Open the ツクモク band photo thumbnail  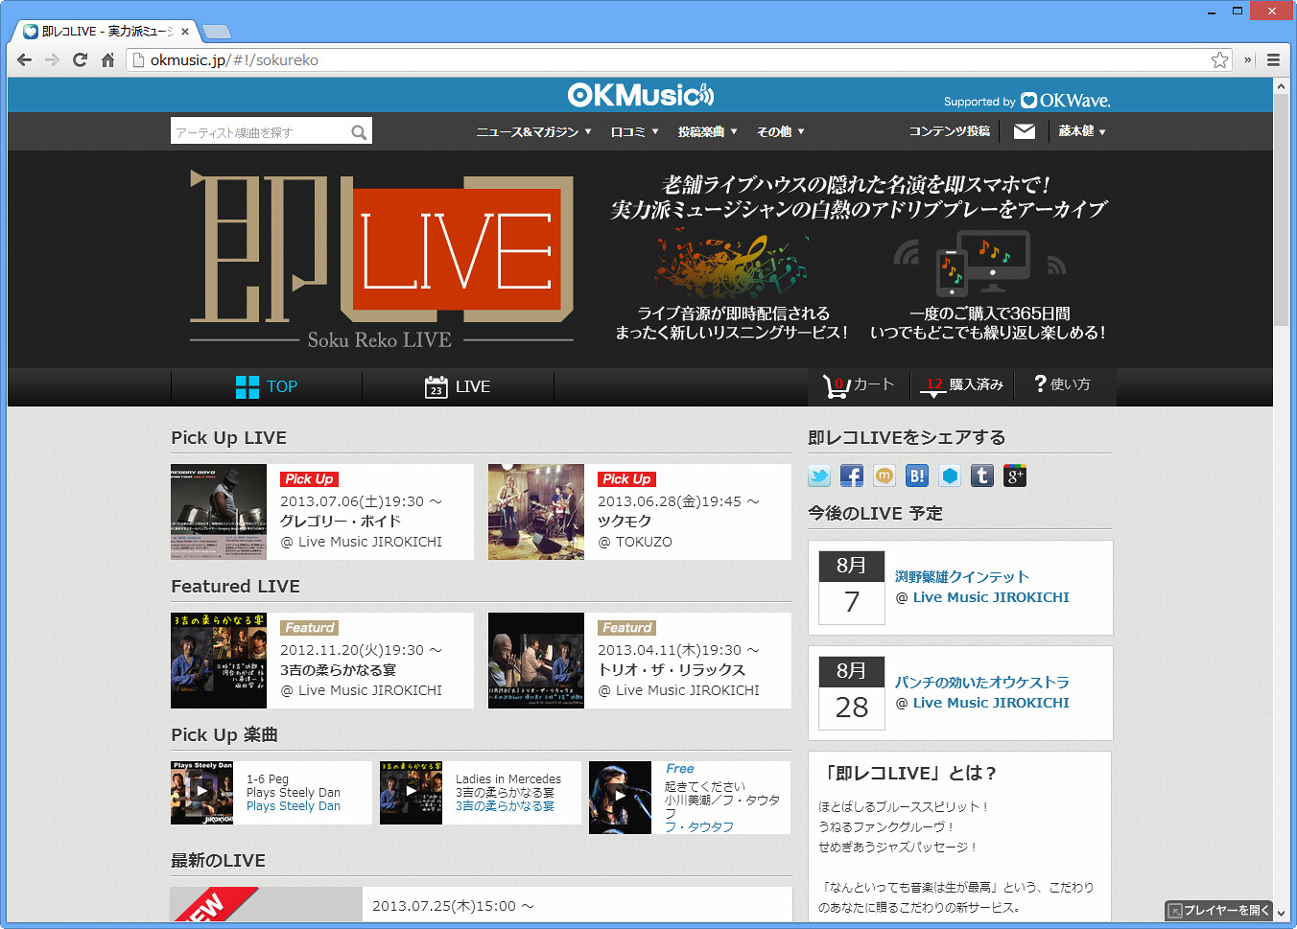[536, 512]
